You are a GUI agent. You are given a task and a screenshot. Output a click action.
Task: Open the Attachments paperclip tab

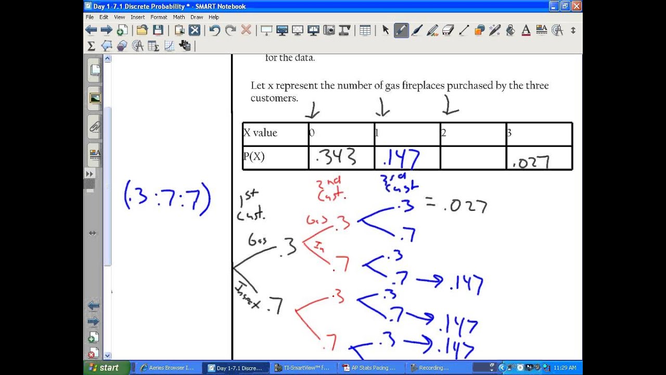pyautogui.click(x=95, y=127)
